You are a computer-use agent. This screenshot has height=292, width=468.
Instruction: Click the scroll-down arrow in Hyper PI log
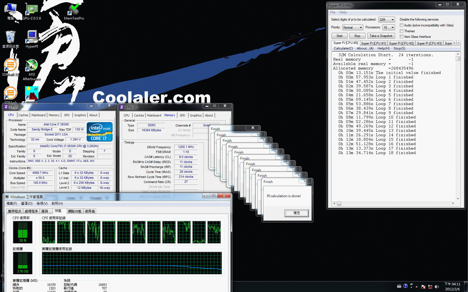pyautogui.click(x=458, y=199)
